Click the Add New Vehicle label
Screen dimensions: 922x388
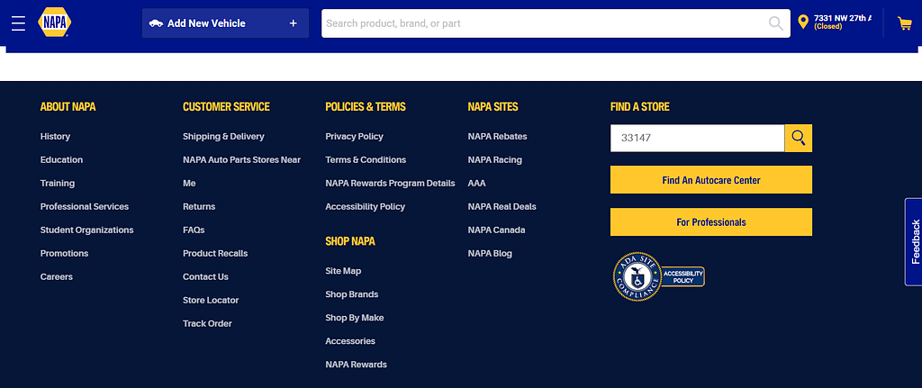point(206,23)
